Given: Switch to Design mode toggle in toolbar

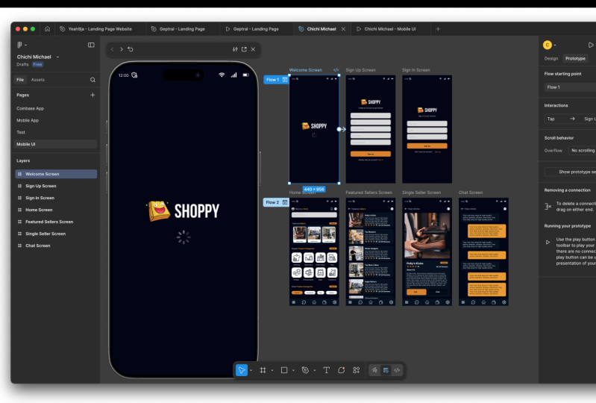Looking at the screenshot, I should pos(386,370).
